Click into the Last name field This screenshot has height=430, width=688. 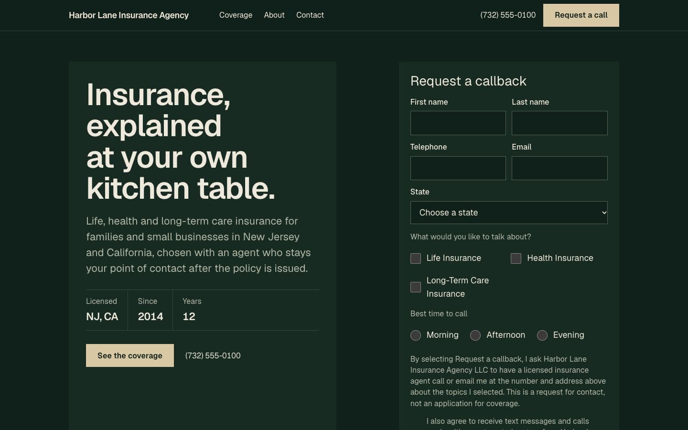pos(559,123)
